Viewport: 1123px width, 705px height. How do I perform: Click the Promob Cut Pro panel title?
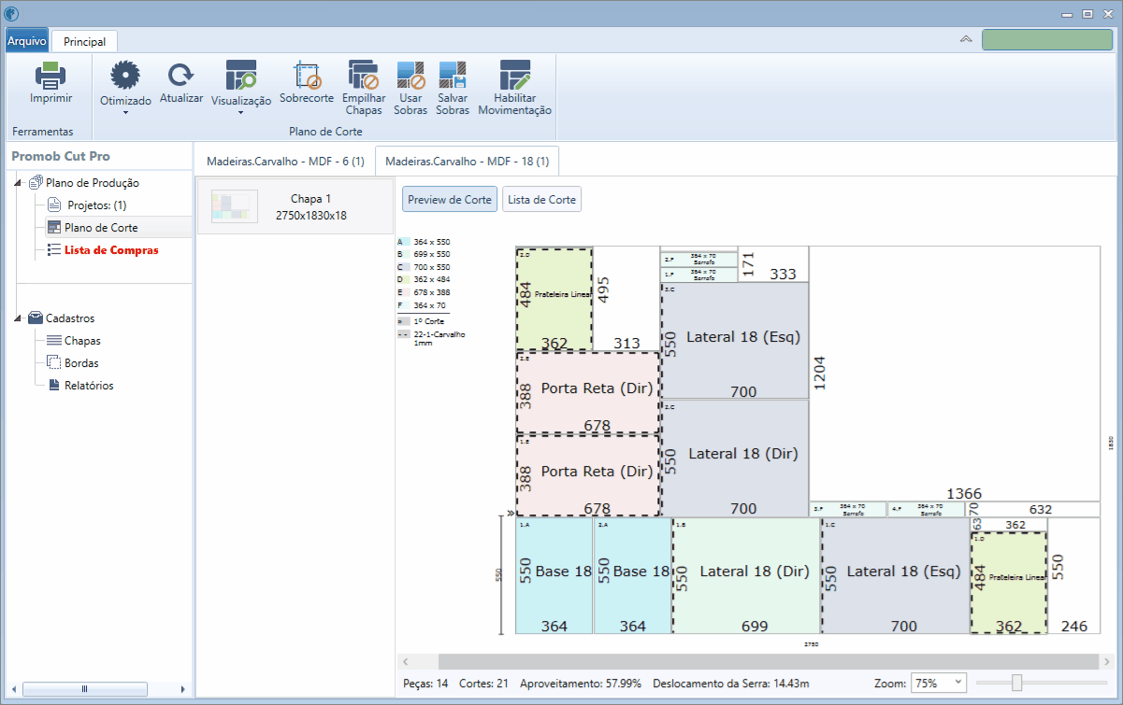tap(61, 157)
